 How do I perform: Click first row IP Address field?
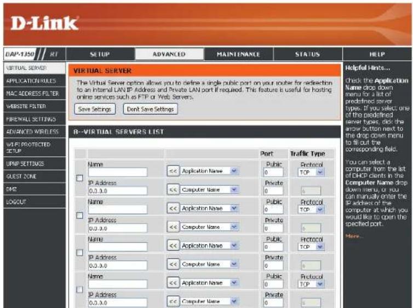click(118, 191)
